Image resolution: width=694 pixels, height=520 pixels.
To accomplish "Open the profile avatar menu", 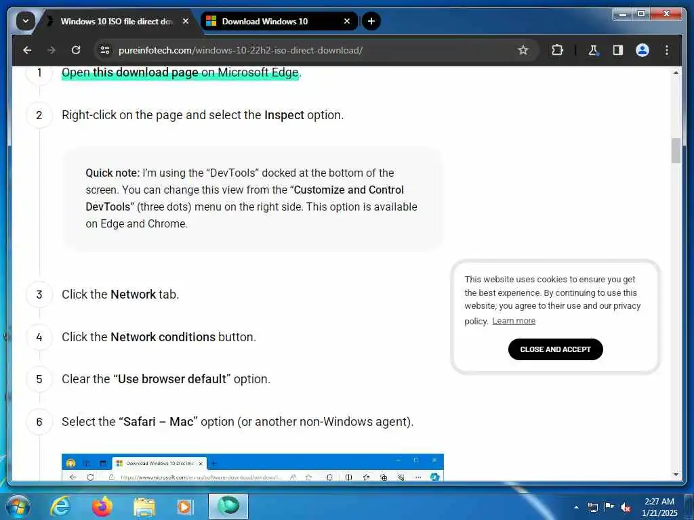I will coord(642,50).
